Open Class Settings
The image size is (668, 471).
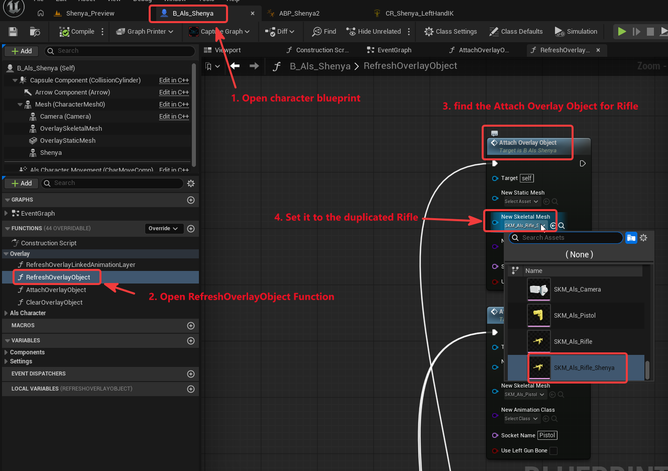451,32
